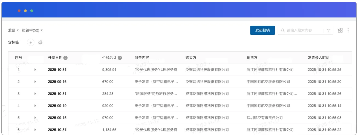This screenshot has height=137, width=358.
Task: Click row 5 电子发票（航空运输电子 content cell
Action: tap(156, 118)
